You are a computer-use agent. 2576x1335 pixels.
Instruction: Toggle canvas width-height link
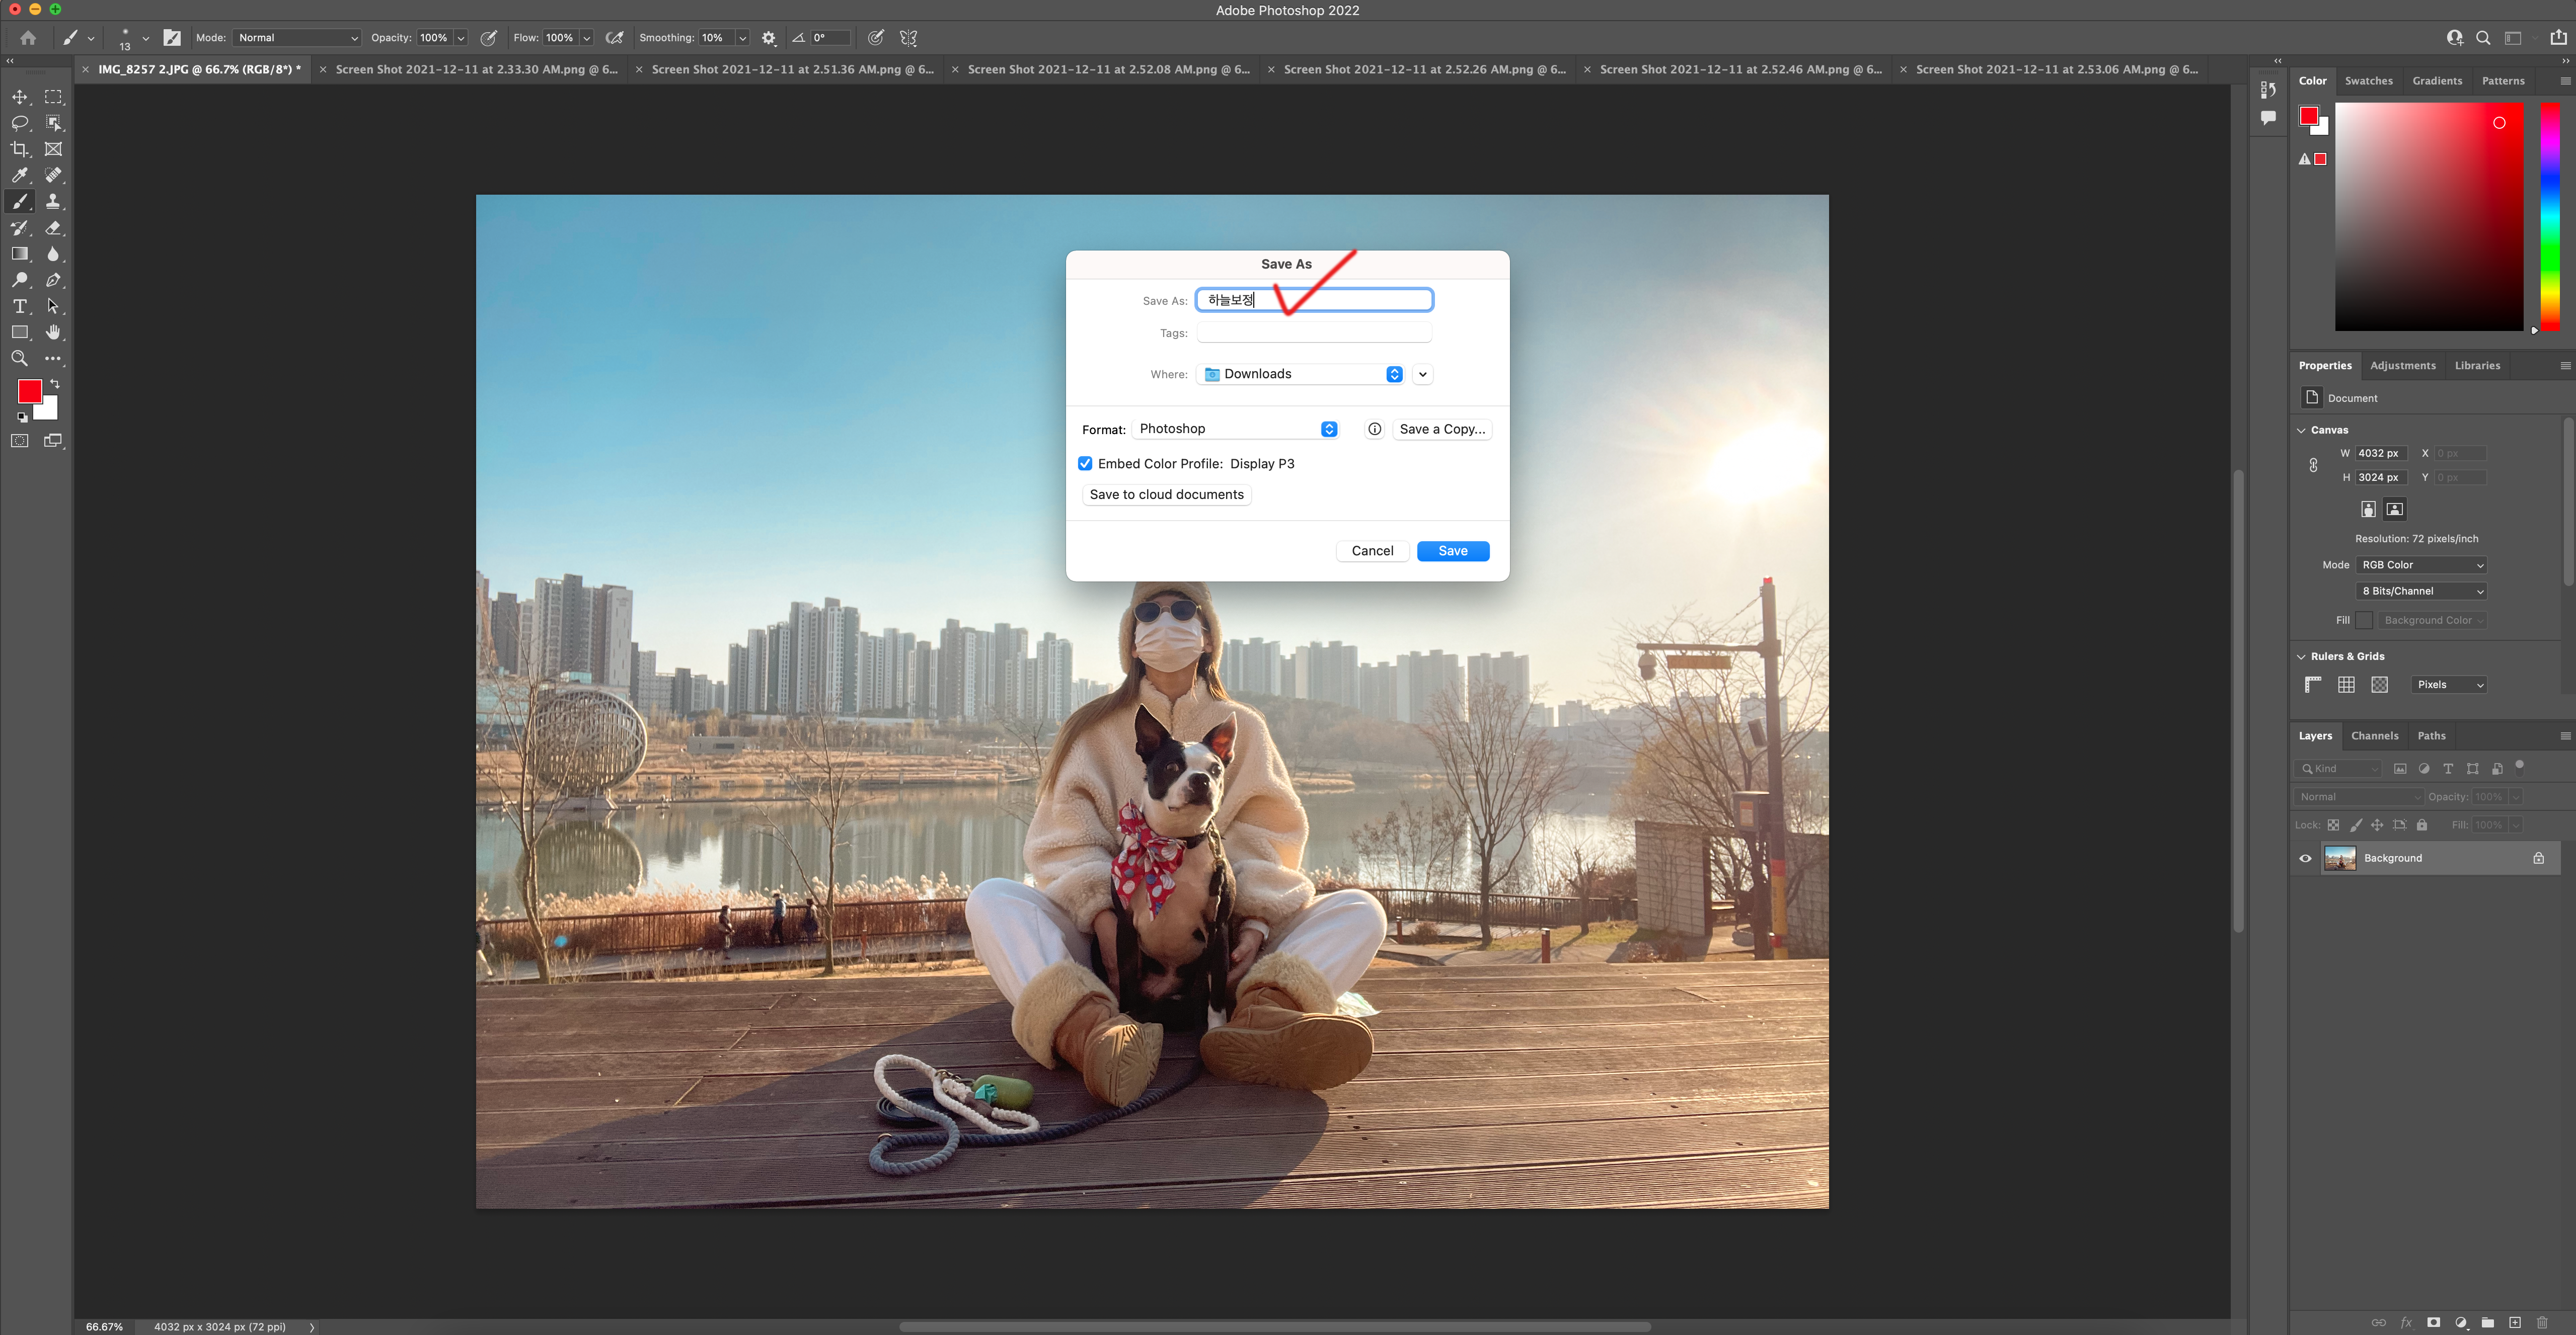pyautogui.click(x=2313, y=466)
